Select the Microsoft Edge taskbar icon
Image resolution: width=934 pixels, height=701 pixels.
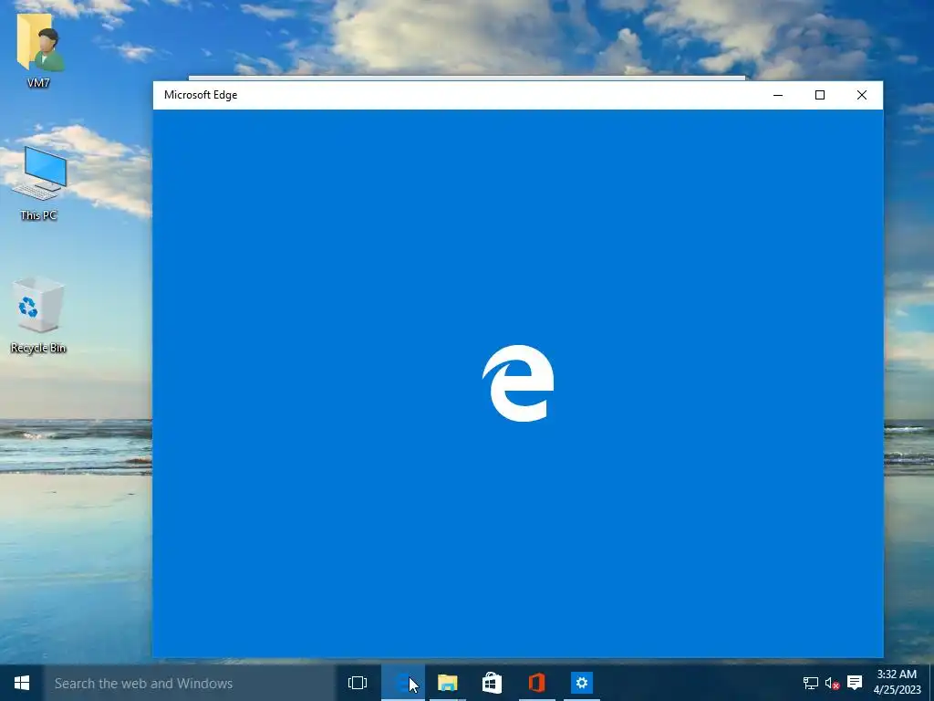point(403,683)
